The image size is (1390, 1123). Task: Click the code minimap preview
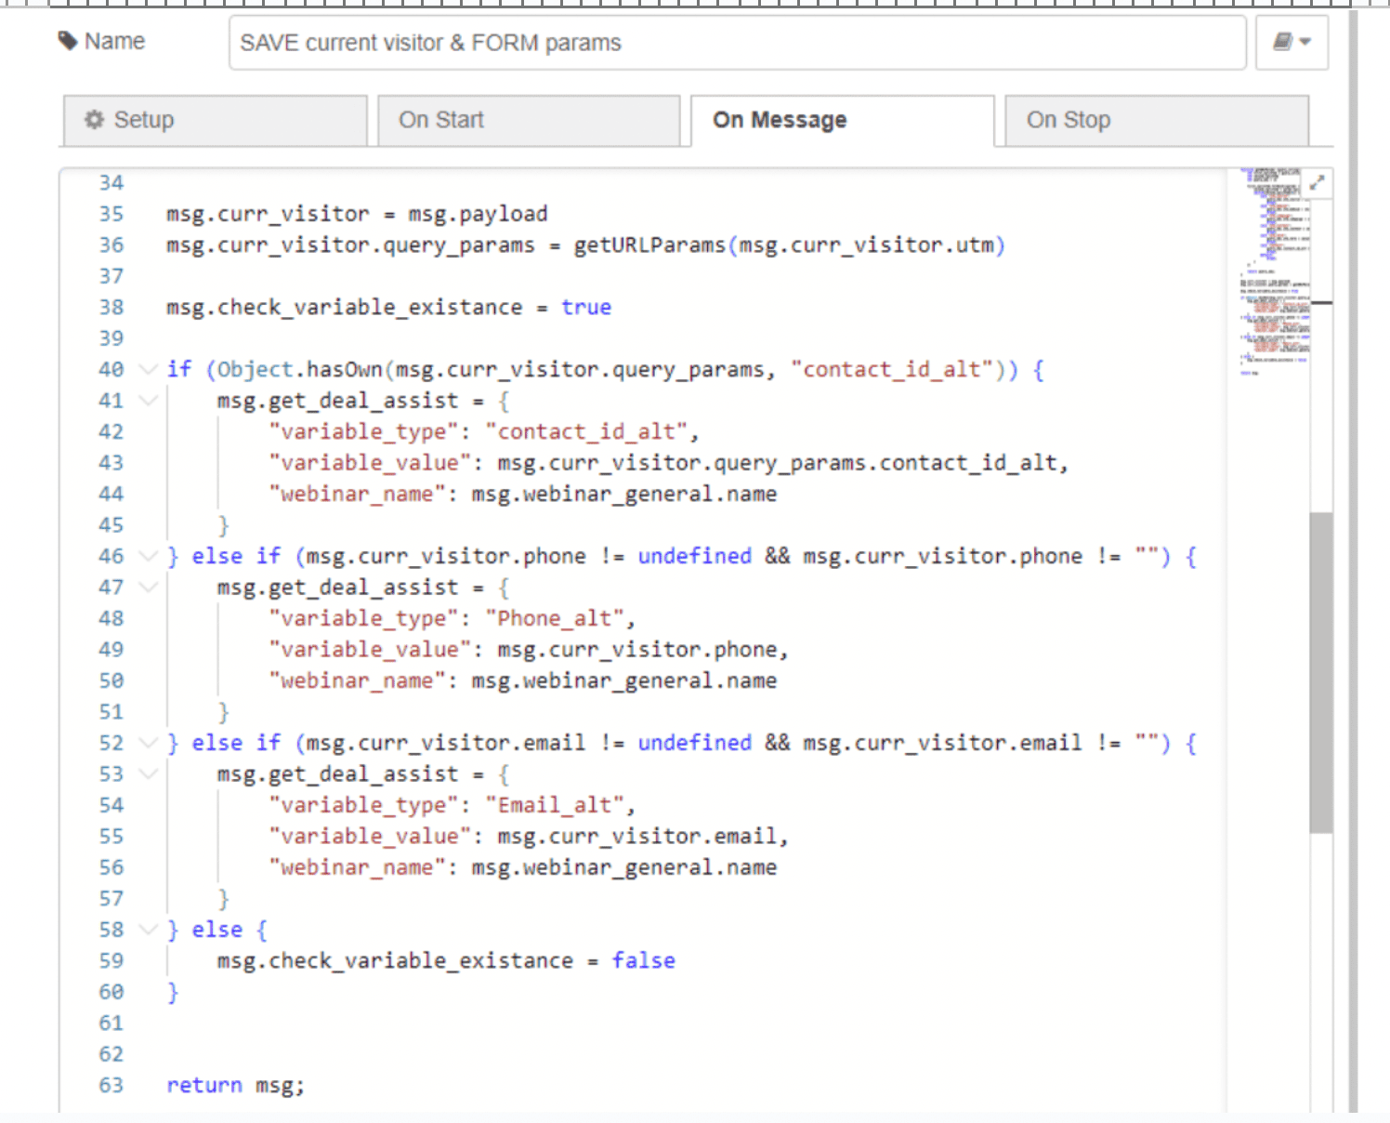click(x=1274, y=270)
